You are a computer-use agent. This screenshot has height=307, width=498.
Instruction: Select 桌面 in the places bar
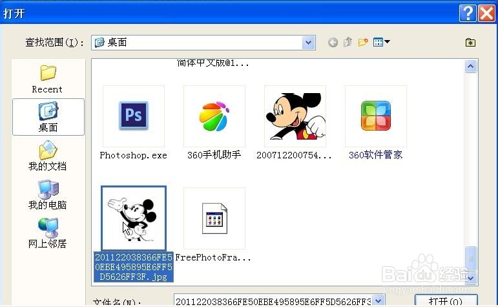48,117
